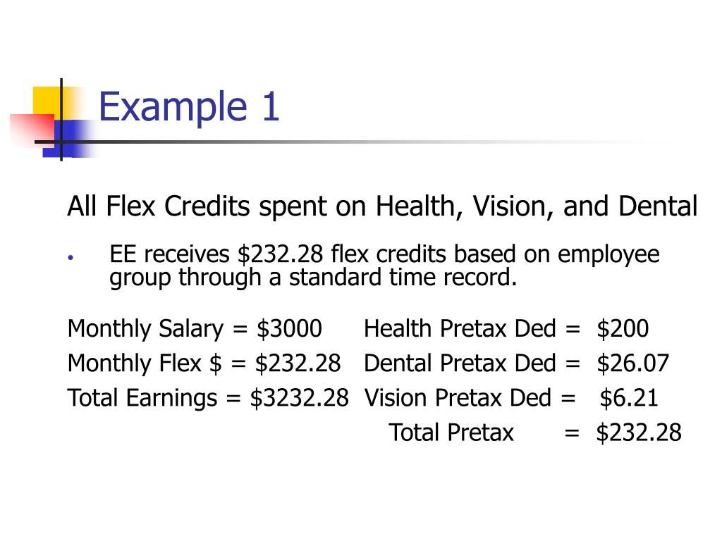
Task: Click the "Example 1" slide title
Action: coord(189,108)
